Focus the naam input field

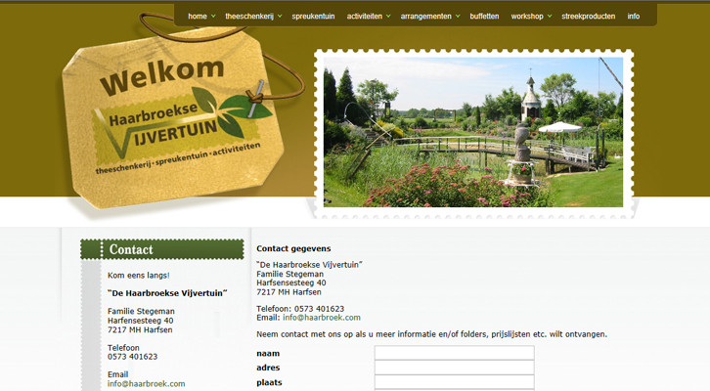pos(454,353)
